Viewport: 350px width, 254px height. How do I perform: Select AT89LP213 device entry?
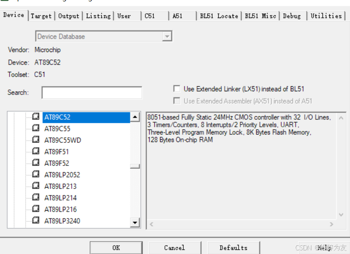(x=60, y=187)
